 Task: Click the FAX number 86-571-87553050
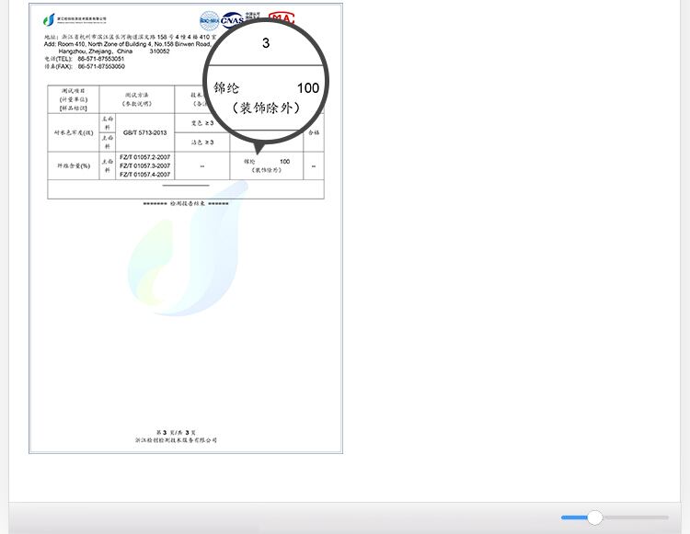point(101,66)
